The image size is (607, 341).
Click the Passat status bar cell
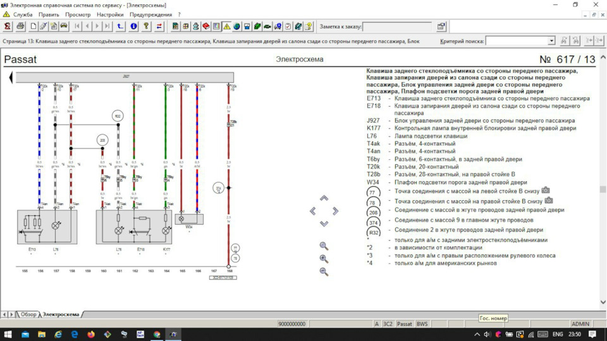[x=405, y=324]
